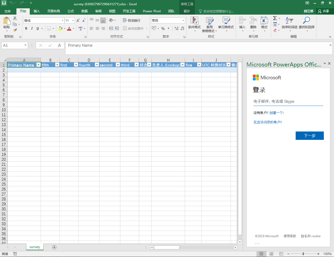Open the fifth column filter dropdown
Screen dimensions: 334x257
click(57, 65)
